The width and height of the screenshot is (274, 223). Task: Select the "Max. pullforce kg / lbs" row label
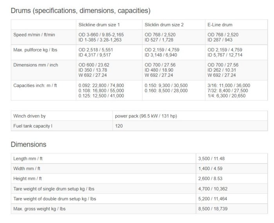pyautogui.click(x=36, y=50)
